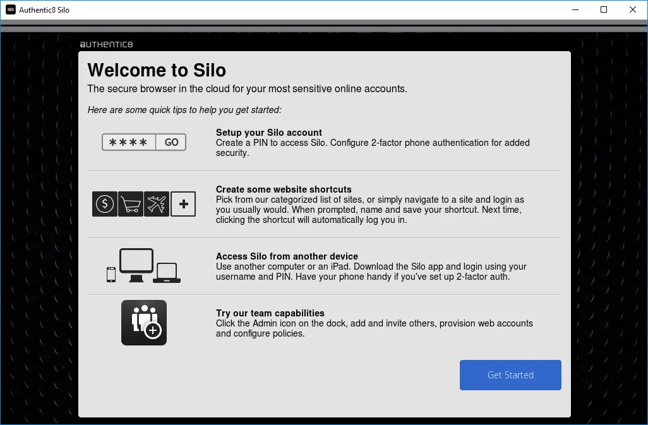Click the laptop device icon
This screenshot has width=648, height=425.
pyautogui.click(x=167, y=273)
